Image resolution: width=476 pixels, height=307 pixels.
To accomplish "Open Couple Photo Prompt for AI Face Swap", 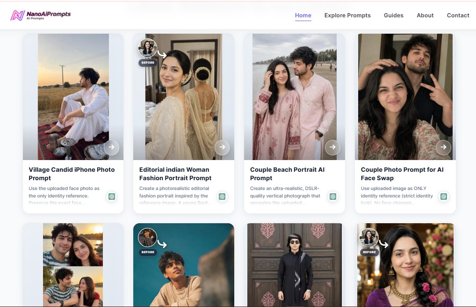I will 402,174.
